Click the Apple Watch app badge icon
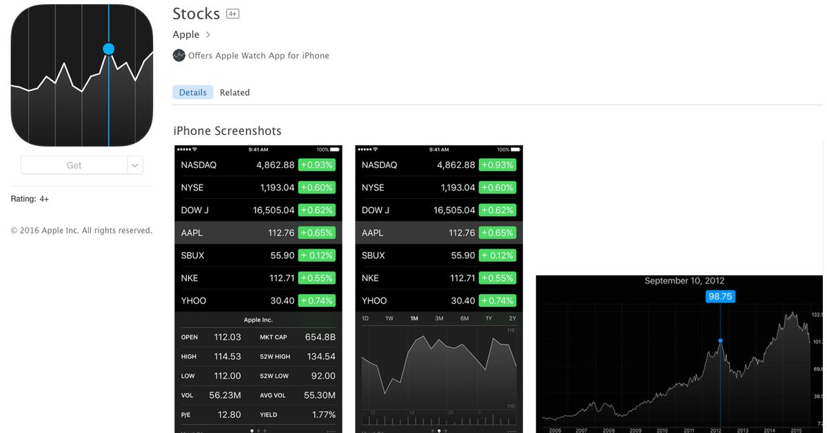This screenshot has height=433, width=827. tap(179, 56)
